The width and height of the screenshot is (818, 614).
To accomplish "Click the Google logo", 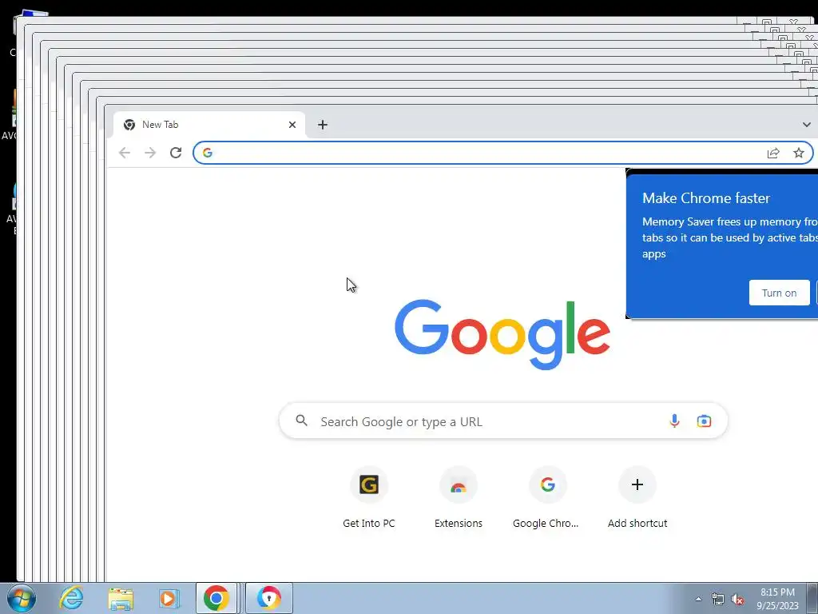I will (x=502, y=334).
